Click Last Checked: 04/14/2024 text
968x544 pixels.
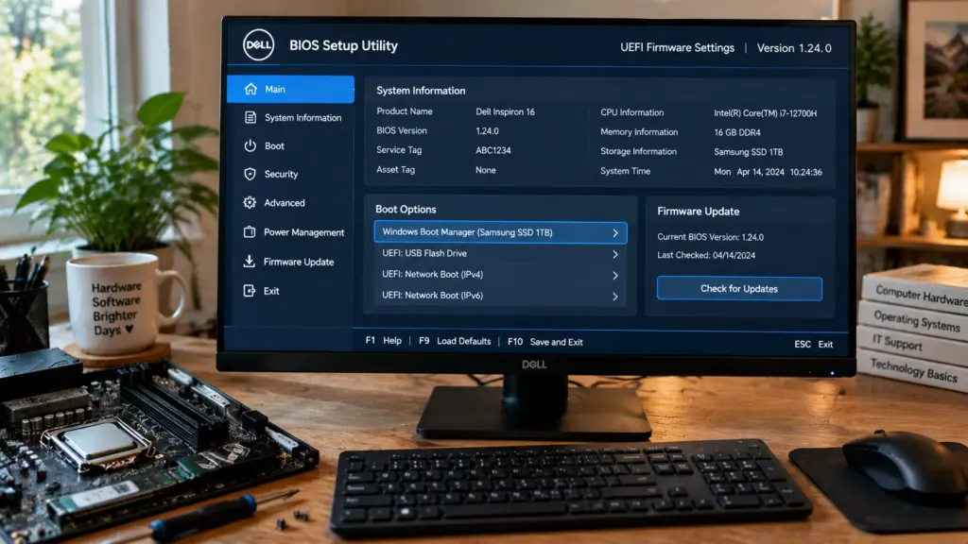(706, 255)
